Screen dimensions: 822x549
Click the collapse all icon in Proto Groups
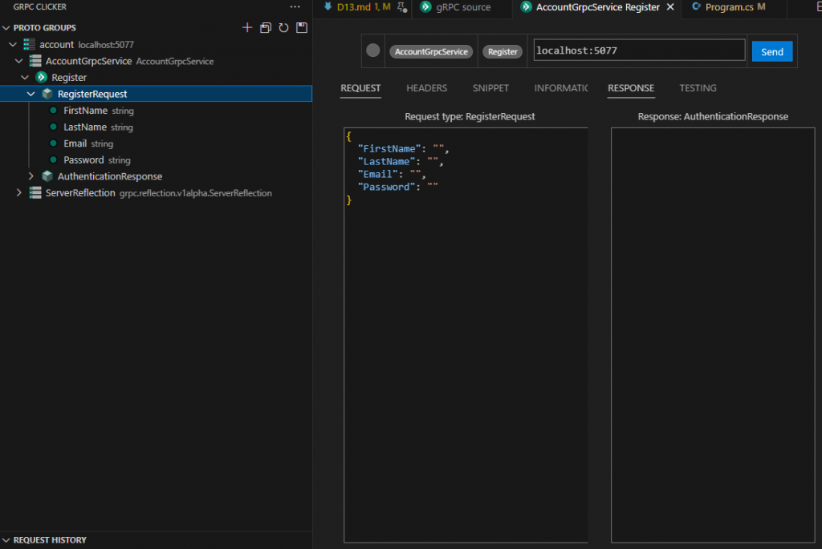tap(266, 28)
